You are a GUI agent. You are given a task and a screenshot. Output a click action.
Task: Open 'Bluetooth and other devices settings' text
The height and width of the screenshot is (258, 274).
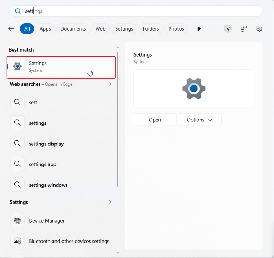[x=69, y=241]
